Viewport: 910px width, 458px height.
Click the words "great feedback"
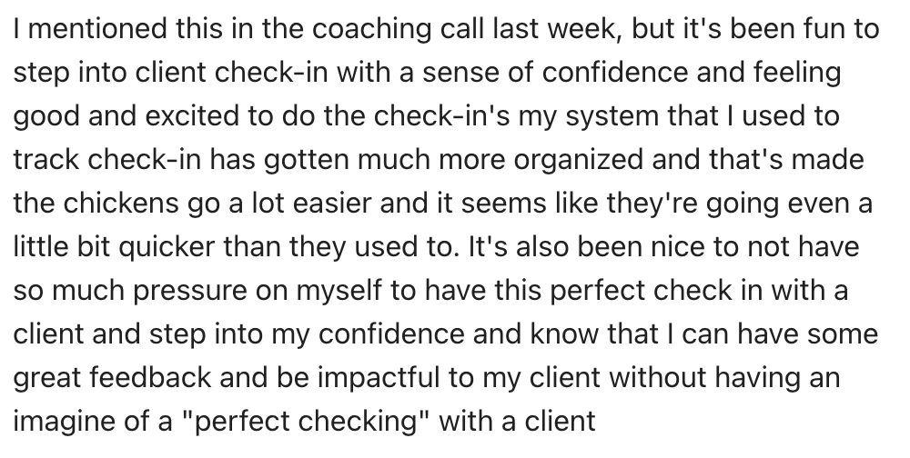click(x=112, y=377)
